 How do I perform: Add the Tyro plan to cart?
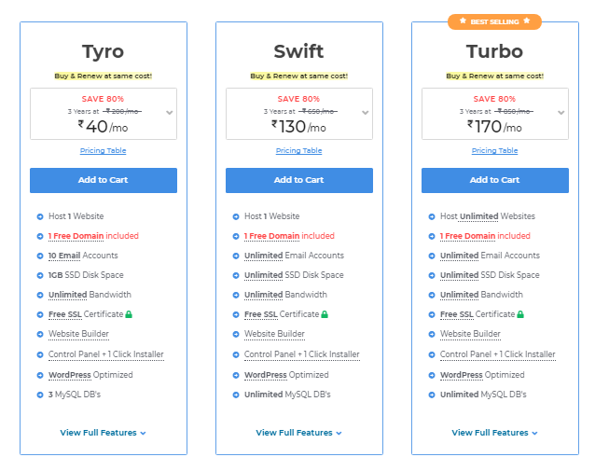[x=104, y=180]
